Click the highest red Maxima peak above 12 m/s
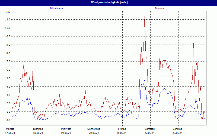 pyautogui.click(x=145, y=17)
